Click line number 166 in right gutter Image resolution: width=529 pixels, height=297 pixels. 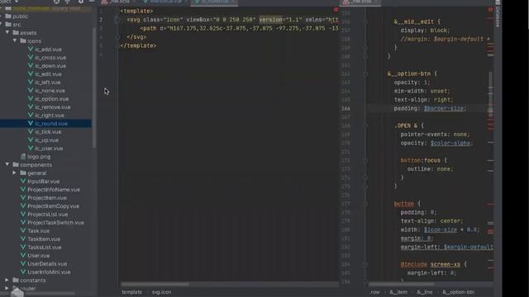(x=346, y=108)
